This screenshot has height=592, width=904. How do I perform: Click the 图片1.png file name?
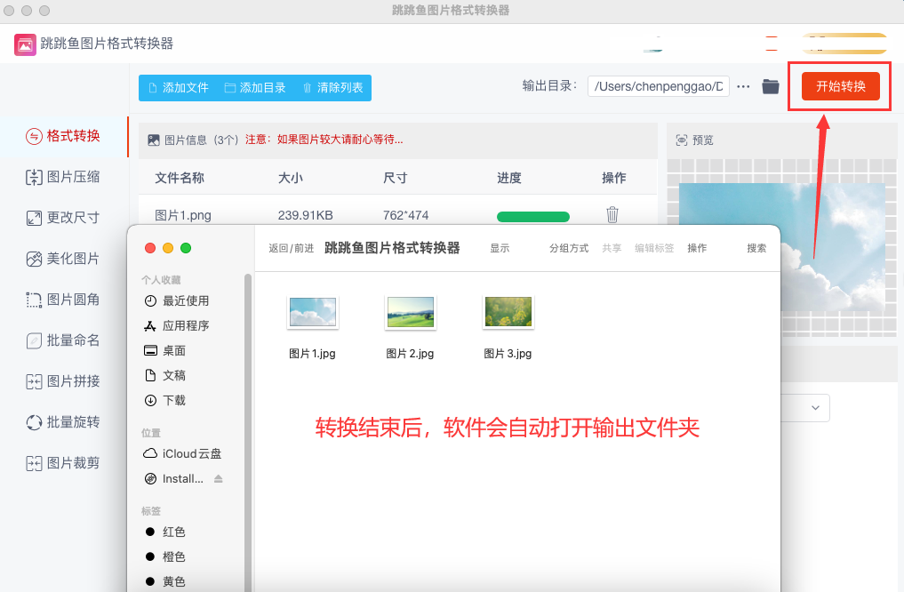[x=183, y=215]
